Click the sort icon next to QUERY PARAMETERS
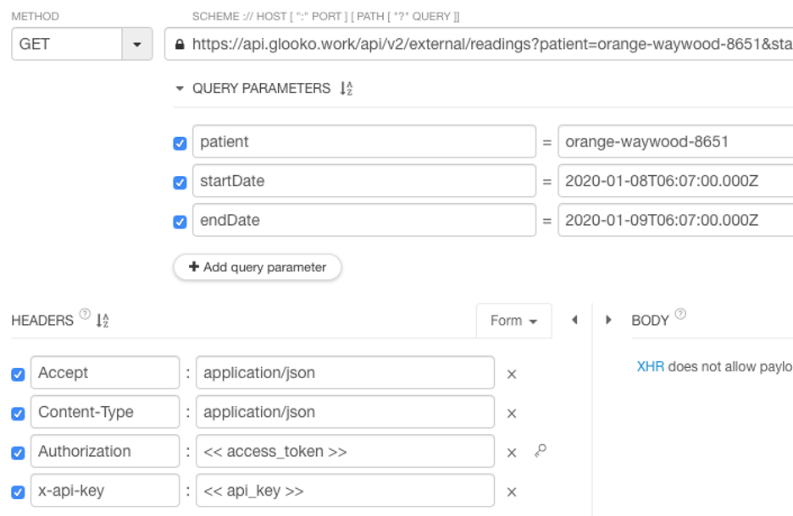Viewport: 793px width, 516px height. point(348,87)
